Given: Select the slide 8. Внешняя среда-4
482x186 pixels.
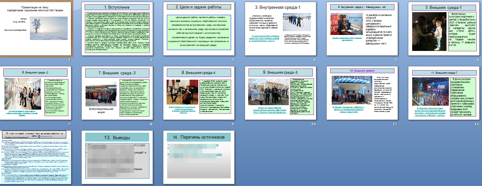Looking at the screenshot, I should tap(199, 93).
